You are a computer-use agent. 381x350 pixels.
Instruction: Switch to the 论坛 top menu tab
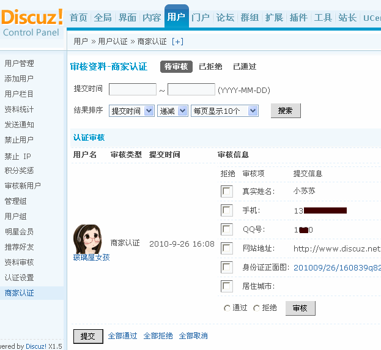tap(225, 18)
